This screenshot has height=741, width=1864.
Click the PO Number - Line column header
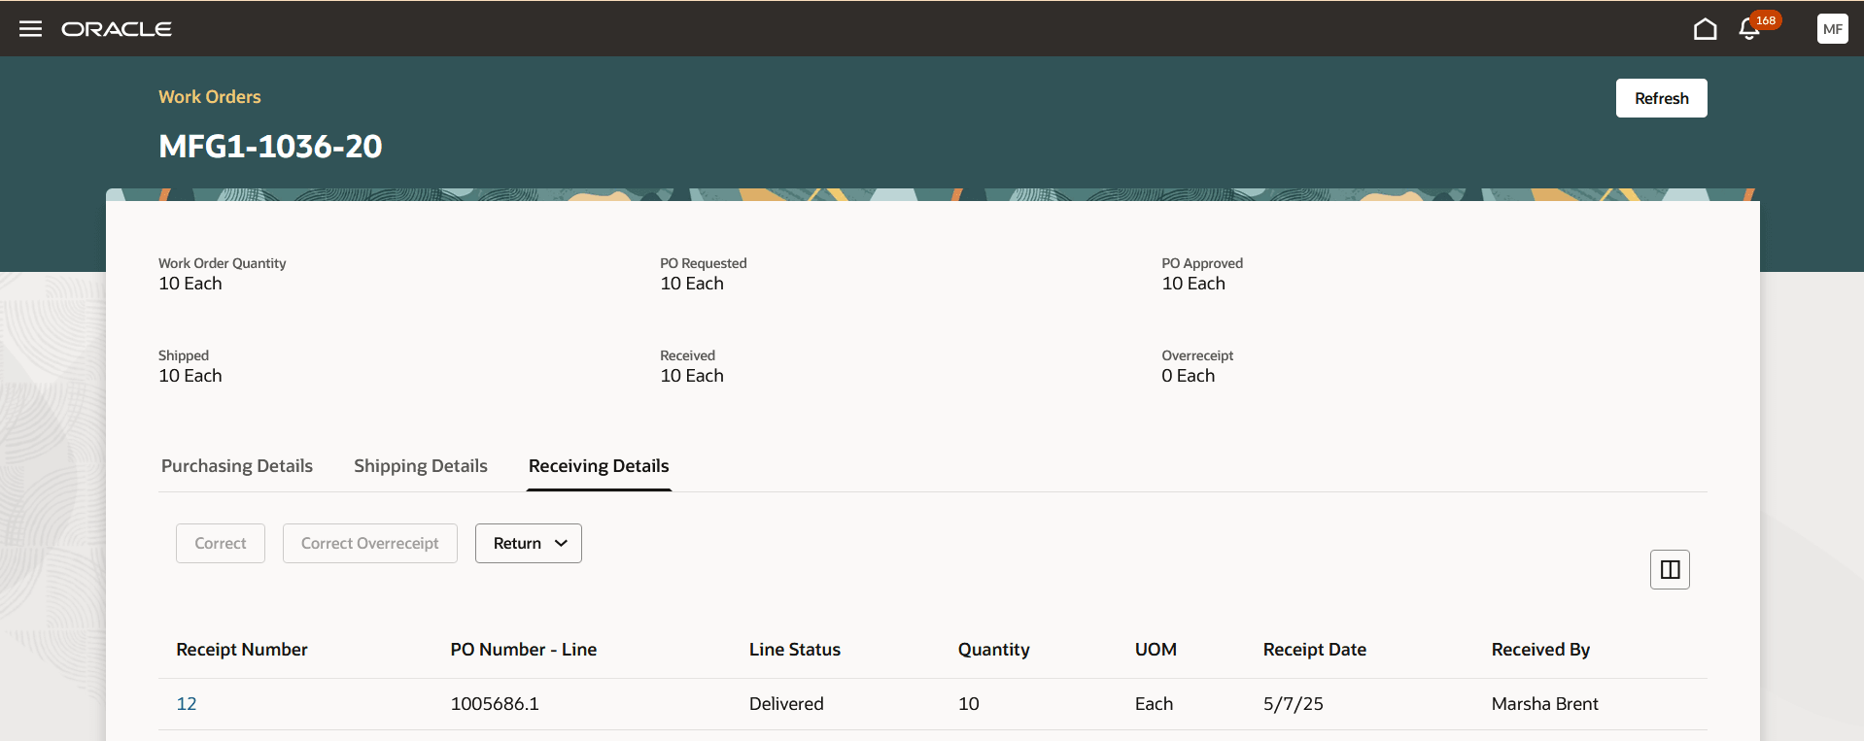click(x=524, y=650)
